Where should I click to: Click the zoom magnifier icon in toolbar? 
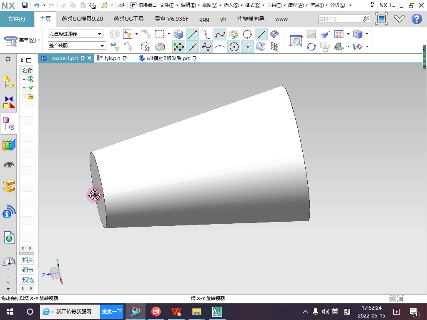[x=296, y=40]
